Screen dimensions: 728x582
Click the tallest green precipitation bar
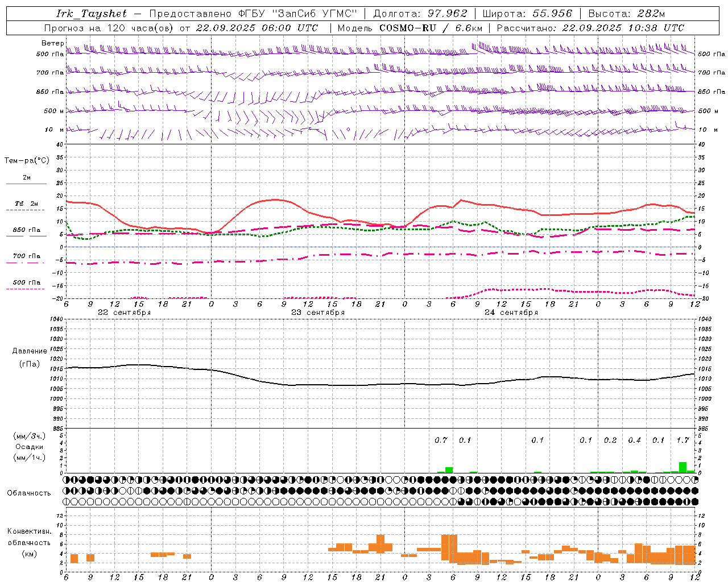pyautogui.click(x=682, y=468)
